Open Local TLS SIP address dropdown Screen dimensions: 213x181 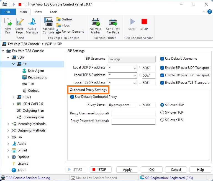click(135, 83)
